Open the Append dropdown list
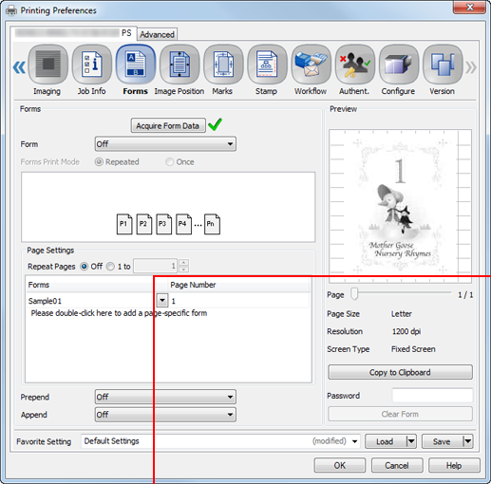The height and width of the screenshot is (484, 491). [165, 415]
